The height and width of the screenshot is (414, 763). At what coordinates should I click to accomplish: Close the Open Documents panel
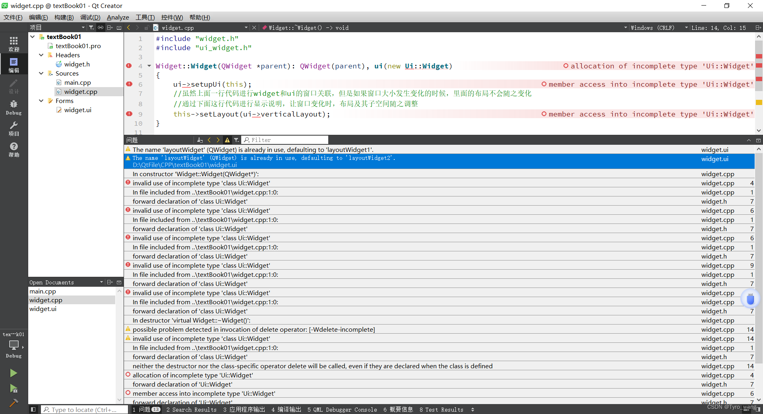pos(119,282)
